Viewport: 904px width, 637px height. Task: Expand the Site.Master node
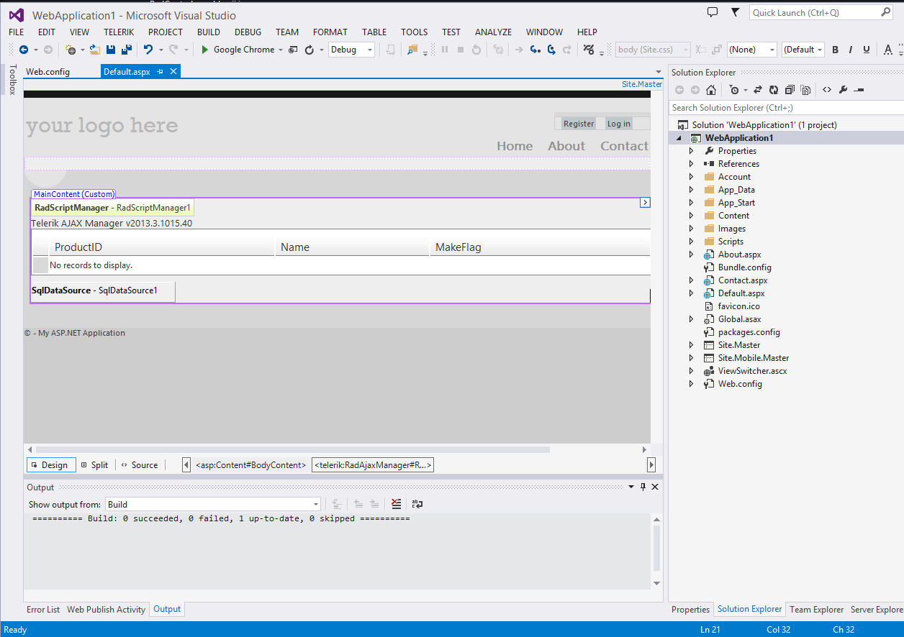click(692, 345)
